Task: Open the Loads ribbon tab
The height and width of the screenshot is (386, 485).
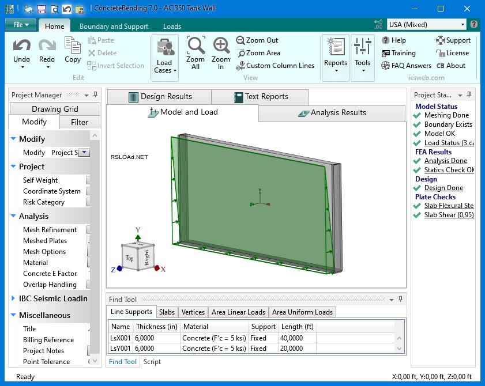Action: 172,27
